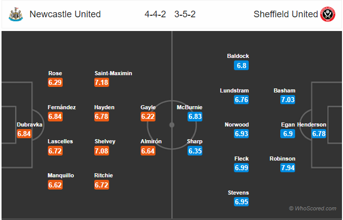The height and width of the screenshot is (220, 343).
Task: Select Dubravka's 6.84 rating badge
Action: pos(24,134)
